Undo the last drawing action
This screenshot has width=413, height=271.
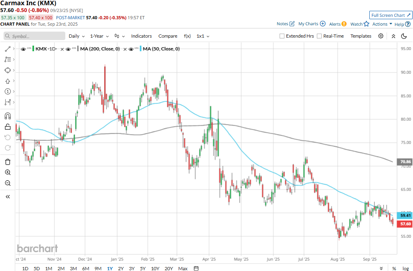click(x=8, y=137)
